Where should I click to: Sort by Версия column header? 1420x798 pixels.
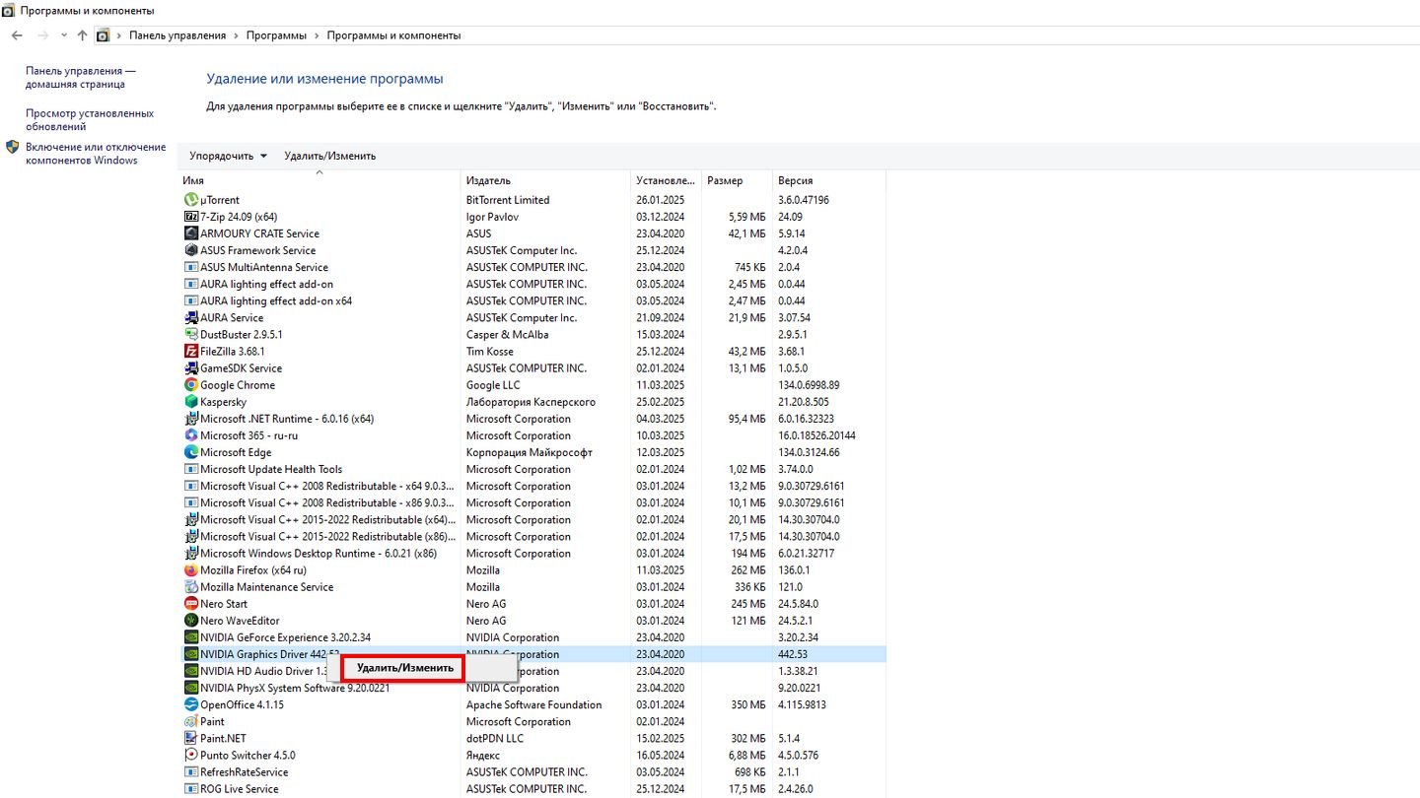tap(828, 180)
